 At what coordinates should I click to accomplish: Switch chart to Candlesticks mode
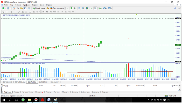point(71,8)
